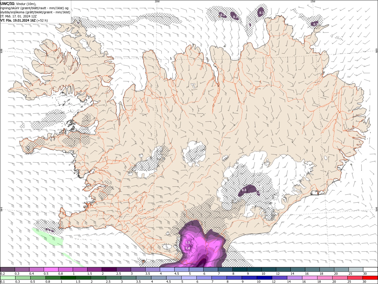Click the lower legend swatch labeled 0.8
The width and height of the screenshot is (378, 284).
53,278
